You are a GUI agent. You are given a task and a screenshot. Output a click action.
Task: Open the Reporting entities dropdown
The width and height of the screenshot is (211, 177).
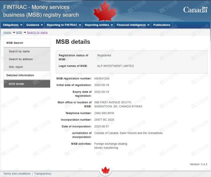coord(99,25)
